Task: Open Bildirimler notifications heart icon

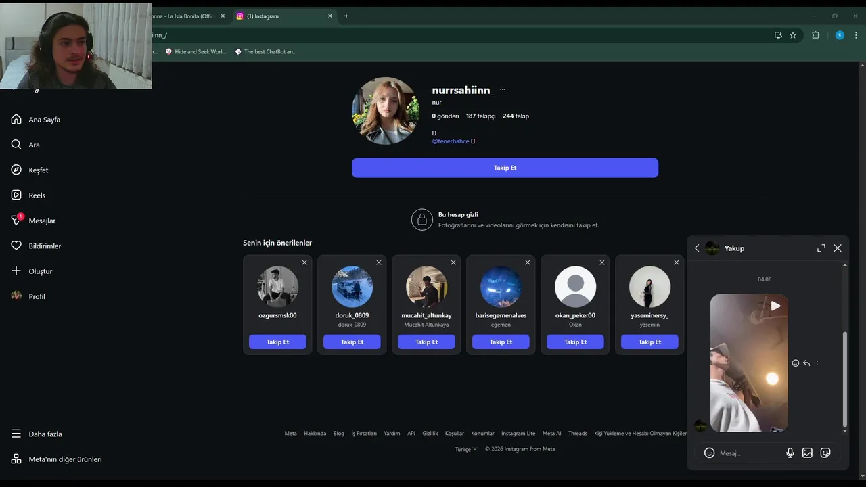Action: click(x=16, y=246)
